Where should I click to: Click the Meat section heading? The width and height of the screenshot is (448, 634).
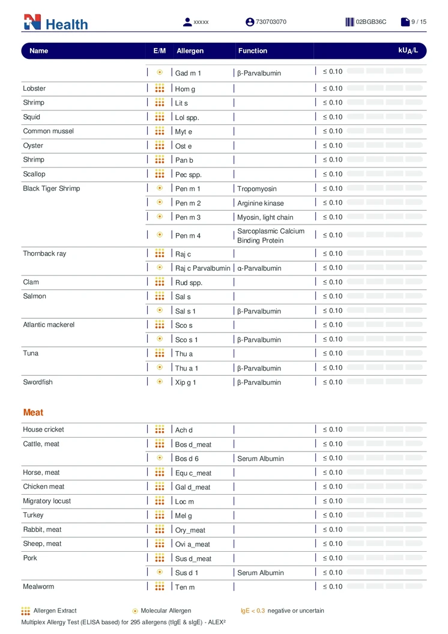[33, 412]
